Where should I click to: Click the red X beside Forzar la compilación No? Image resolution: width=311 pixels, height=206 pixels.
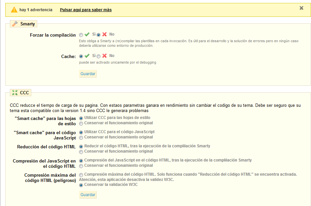(104, 34)
